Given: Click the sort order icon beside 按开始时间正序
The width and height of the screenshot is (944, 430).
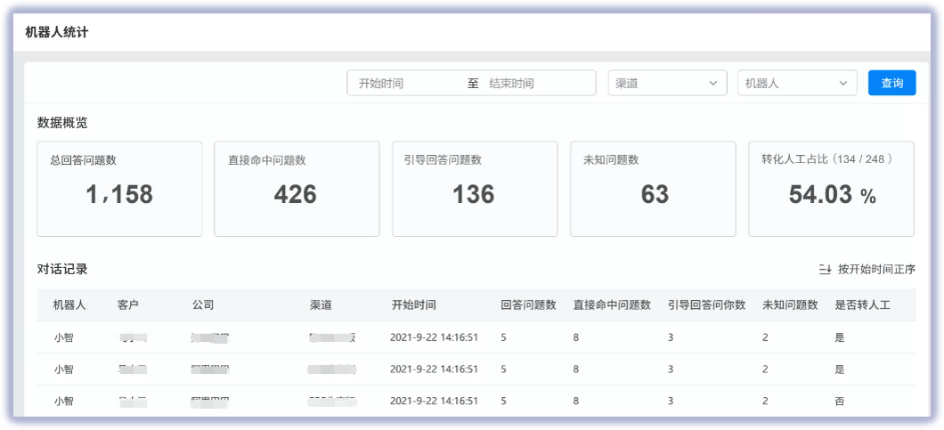Looking at the screenshot, I should [x=825, y=269].
